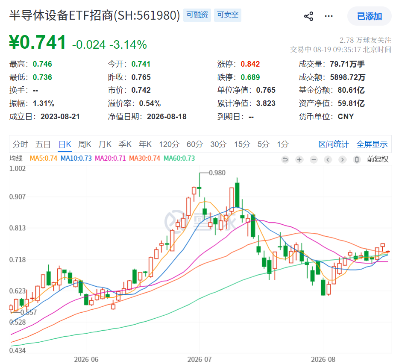This screenshot has height=364, width=399.
Task: Click the 2026-08 date axis label
Action: [x=323, y=359]
